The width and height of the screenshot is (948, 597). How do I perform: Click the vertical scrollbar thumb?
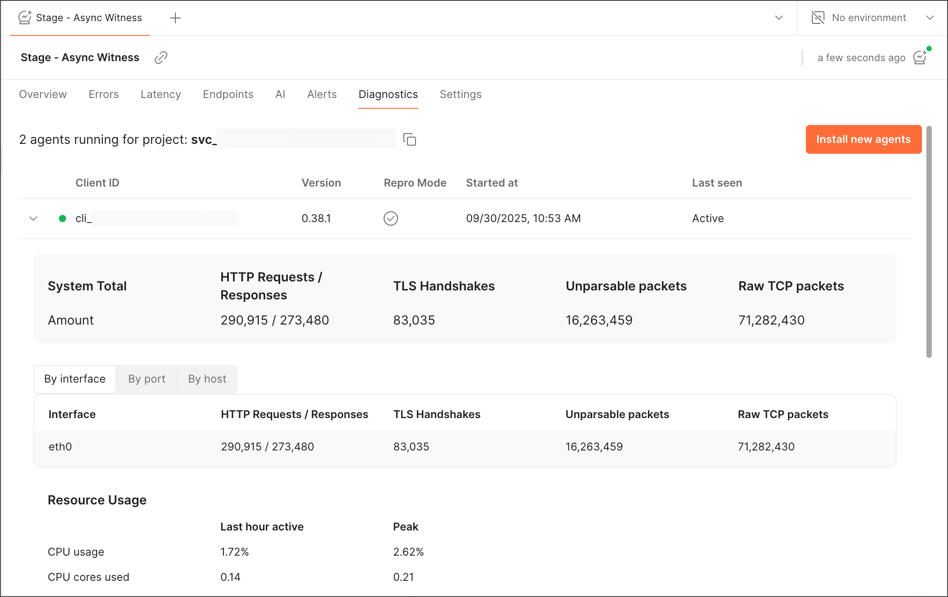point(929,243)
